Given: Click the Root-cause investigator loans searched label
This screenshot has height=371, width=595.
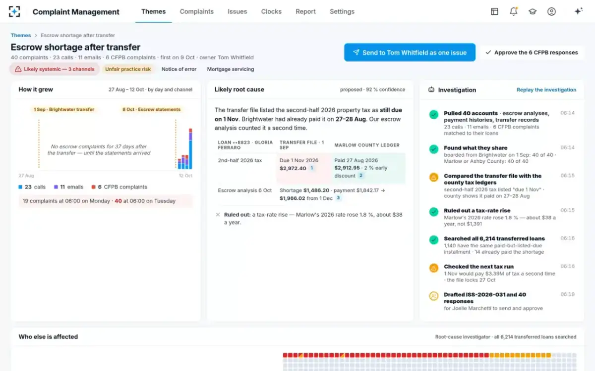Looking at the screenshot, I should [x=506, y=337].
